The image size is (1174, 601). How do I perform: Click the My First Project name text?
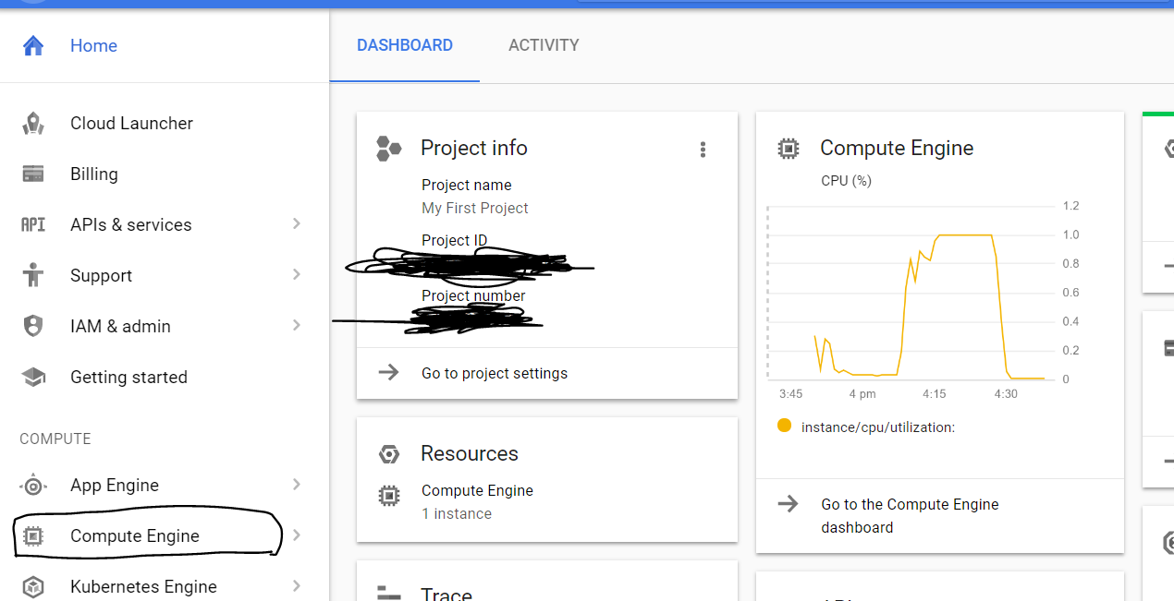click(x=475, y=208)
